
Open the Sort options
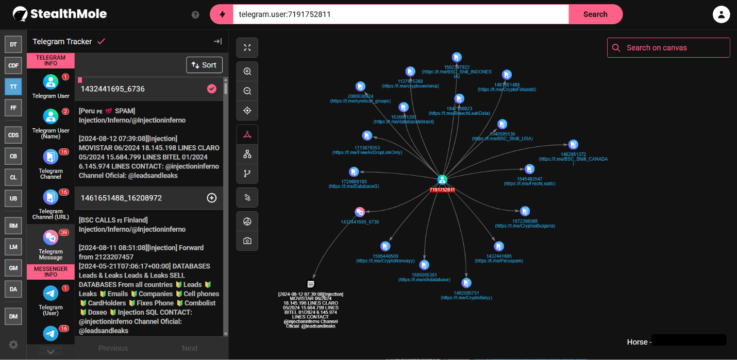(x=204, y=65)
